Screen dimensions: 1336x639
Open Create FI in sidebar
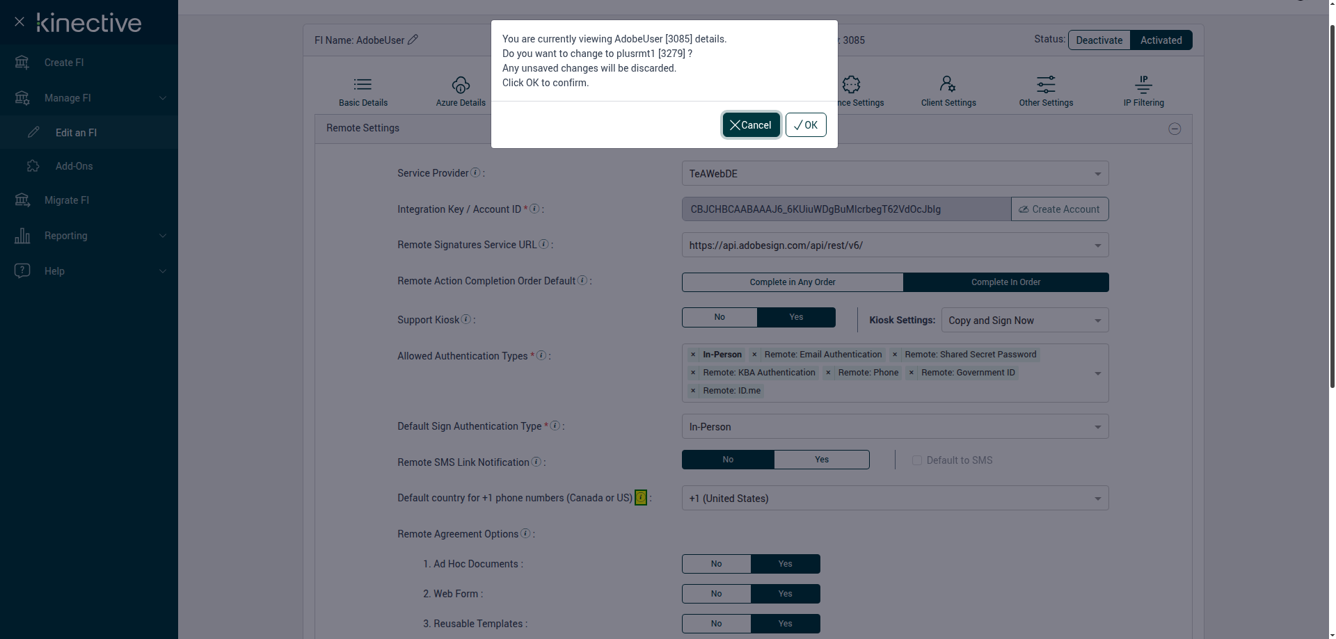[x=89, y=63]
